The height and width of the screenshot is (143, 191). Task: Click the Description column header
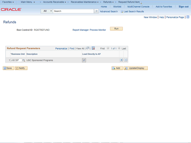[x=32, y=54]
